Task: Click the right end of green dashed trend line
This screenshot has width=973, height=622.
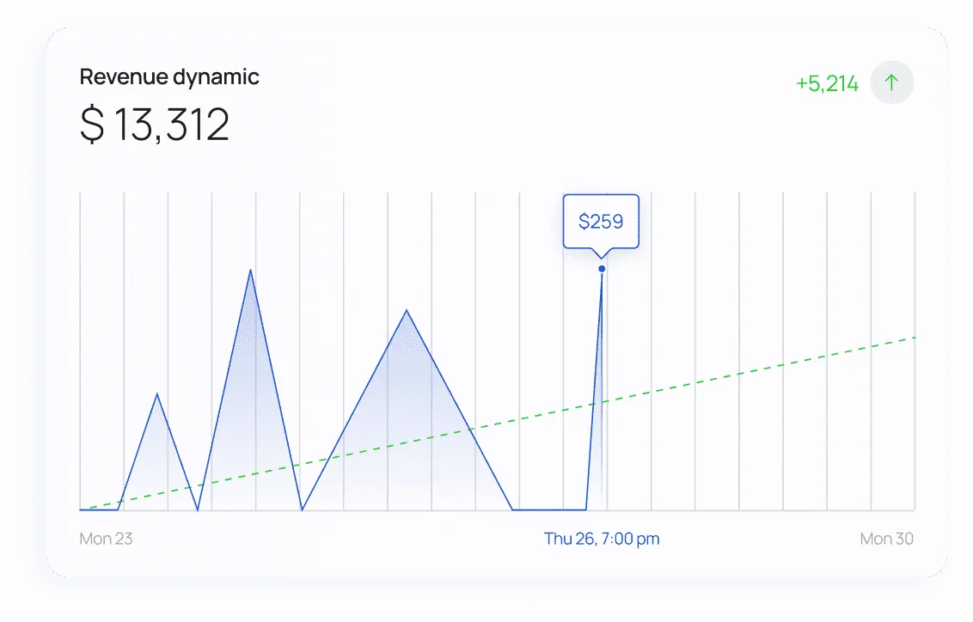Action: tap(914, 338)
